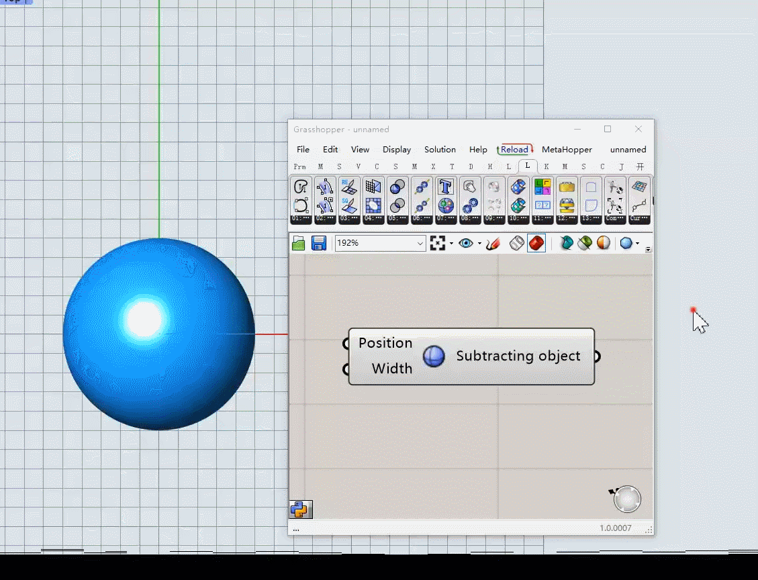Open the View menu
758x580 pixels.
coord(360,150)
